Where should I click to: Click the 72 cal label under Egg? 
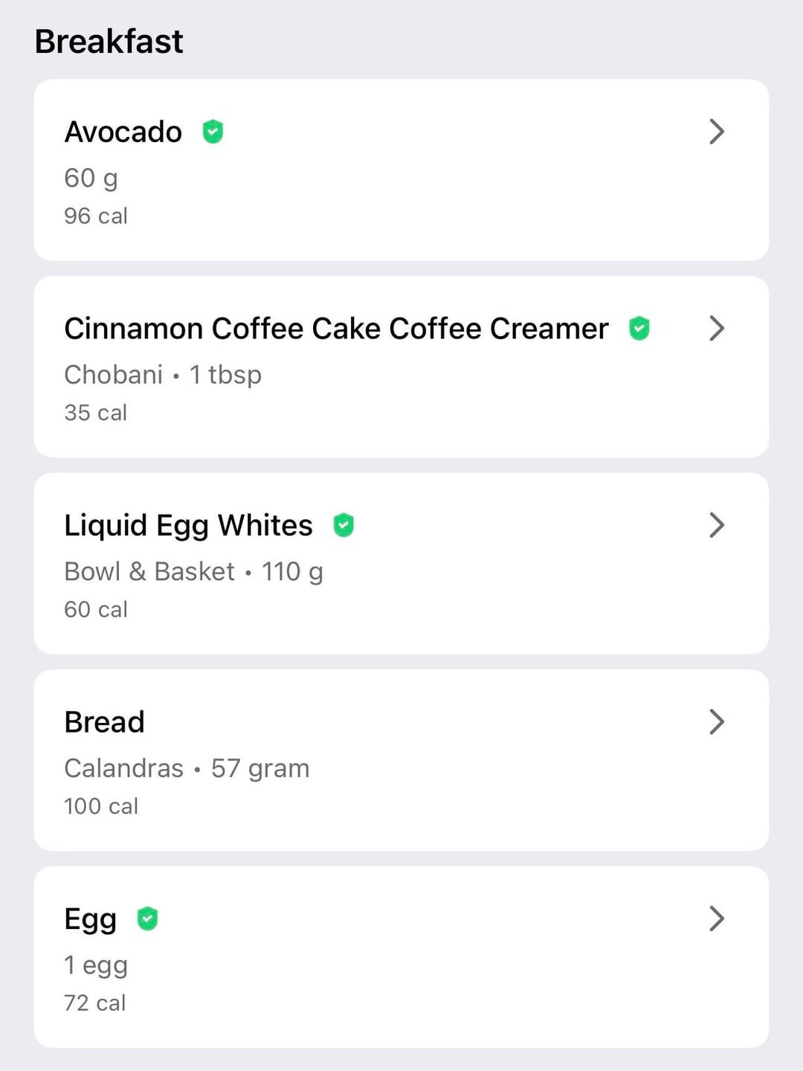95,1003
